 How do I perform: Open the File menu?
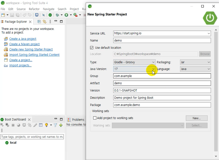coord(3,9)
